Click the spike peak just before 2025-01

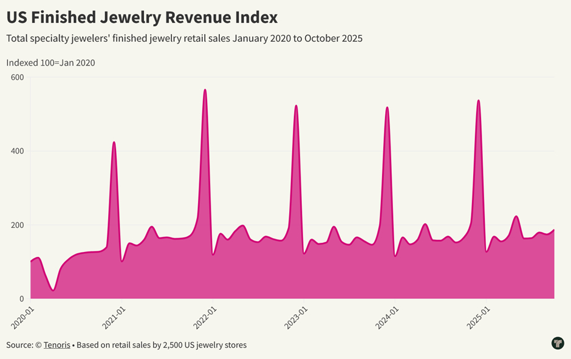tap(479, 100)
